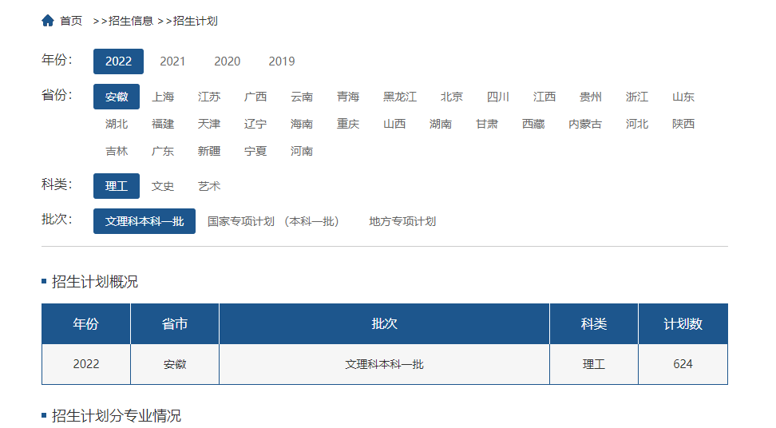Pick province 天津
The height and width of the screenshot is (428, 776).
pyautogui.click(x=209, y=124)
